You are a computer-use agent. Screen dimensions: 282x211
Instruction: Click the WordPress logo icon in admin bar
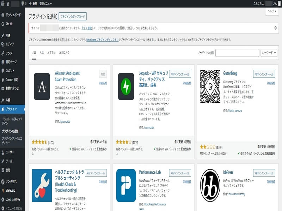point(3,4)
